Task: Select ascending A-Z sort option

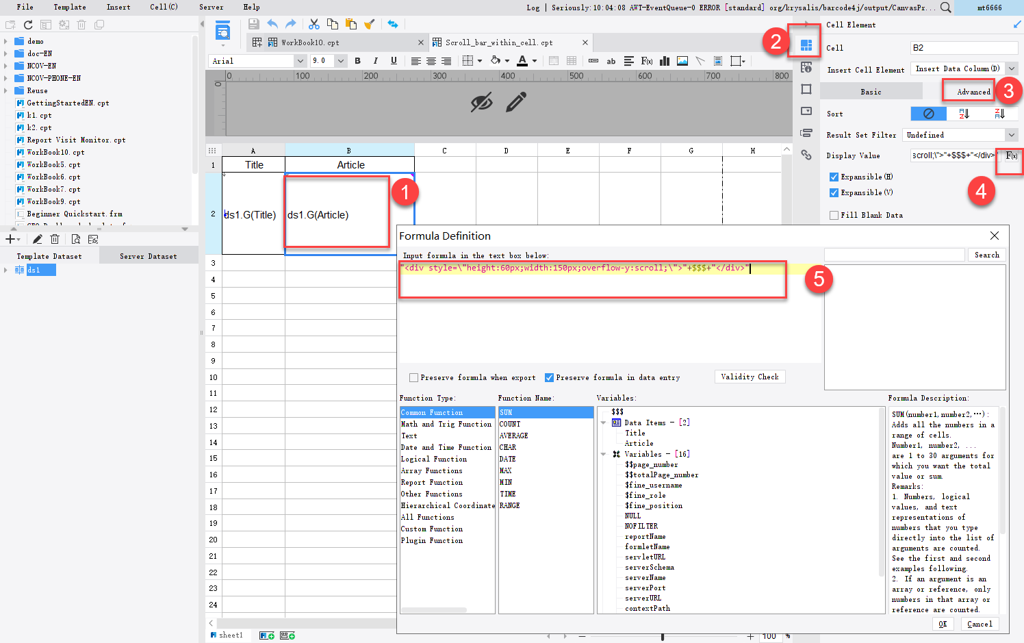Action: (x=964, y=114)
